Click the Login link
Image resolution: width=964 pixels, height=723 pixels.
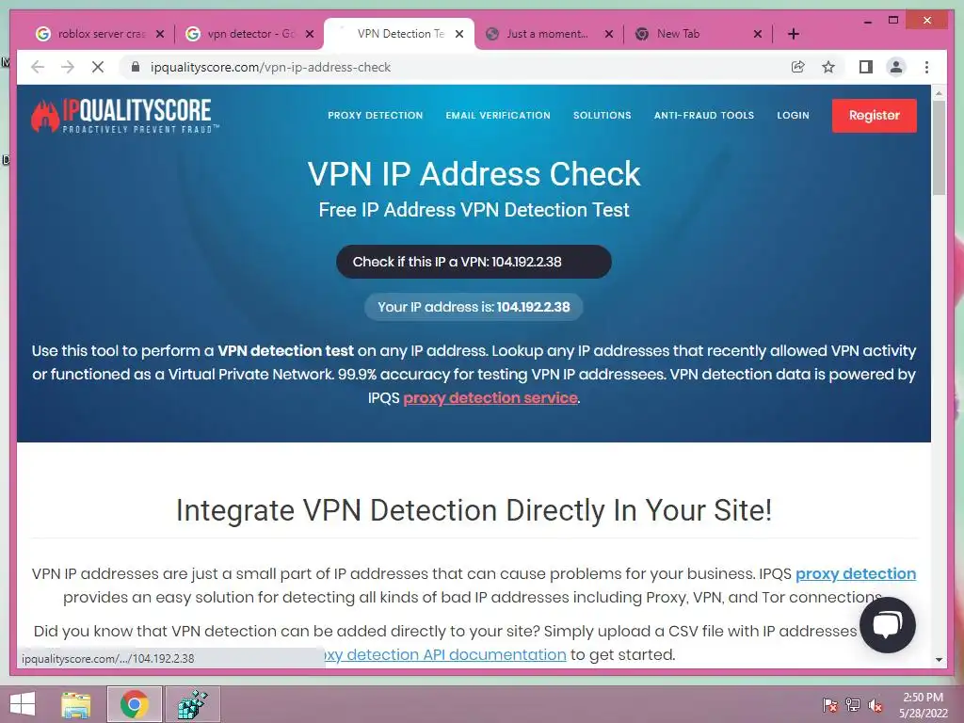(793, 115)
